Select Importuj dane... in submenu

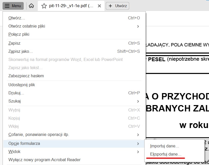pyautogui.click(x=164, y=146)
